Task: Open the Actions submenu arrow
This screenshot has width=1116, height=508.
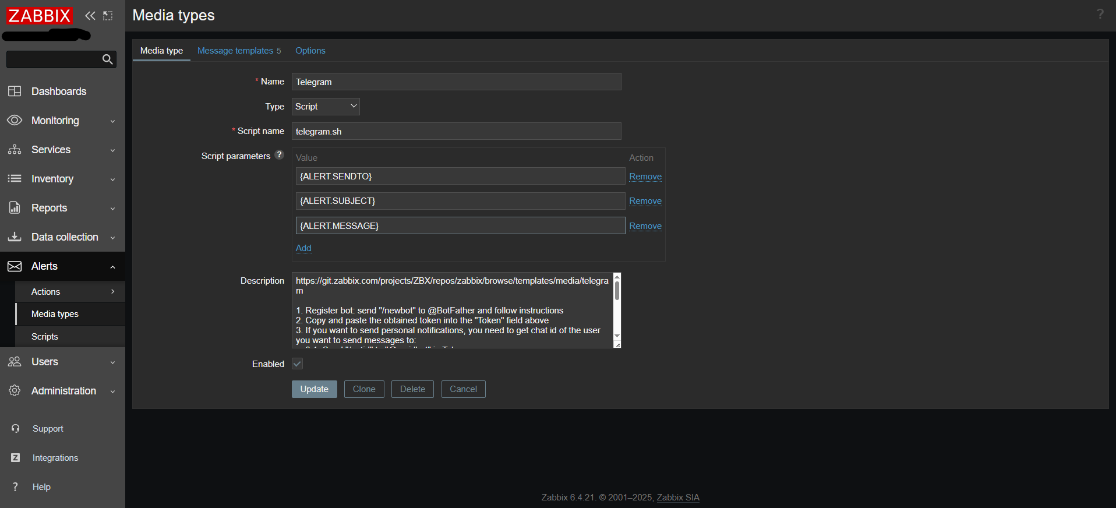Action: coord(113,291)
